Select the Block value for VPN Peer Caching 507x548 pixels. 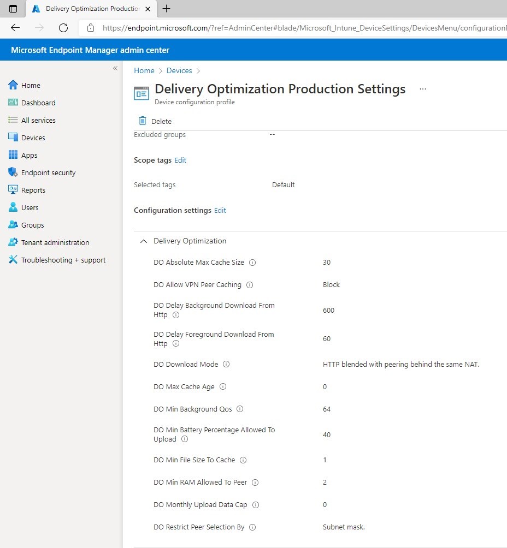point(331,284)
